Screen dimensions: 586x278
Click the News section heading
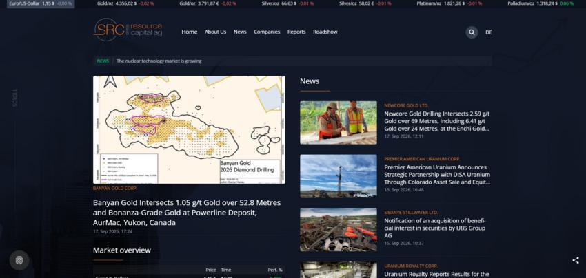310,81
